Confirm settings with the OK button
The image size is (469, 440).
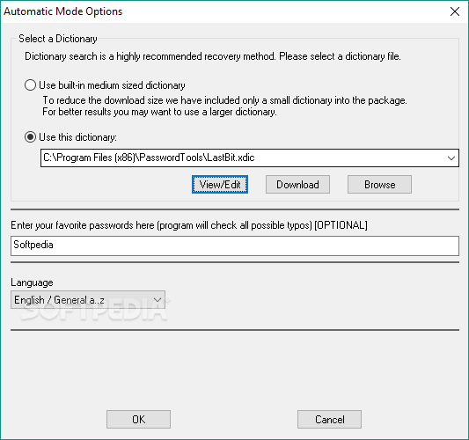[x=138, y=420]
